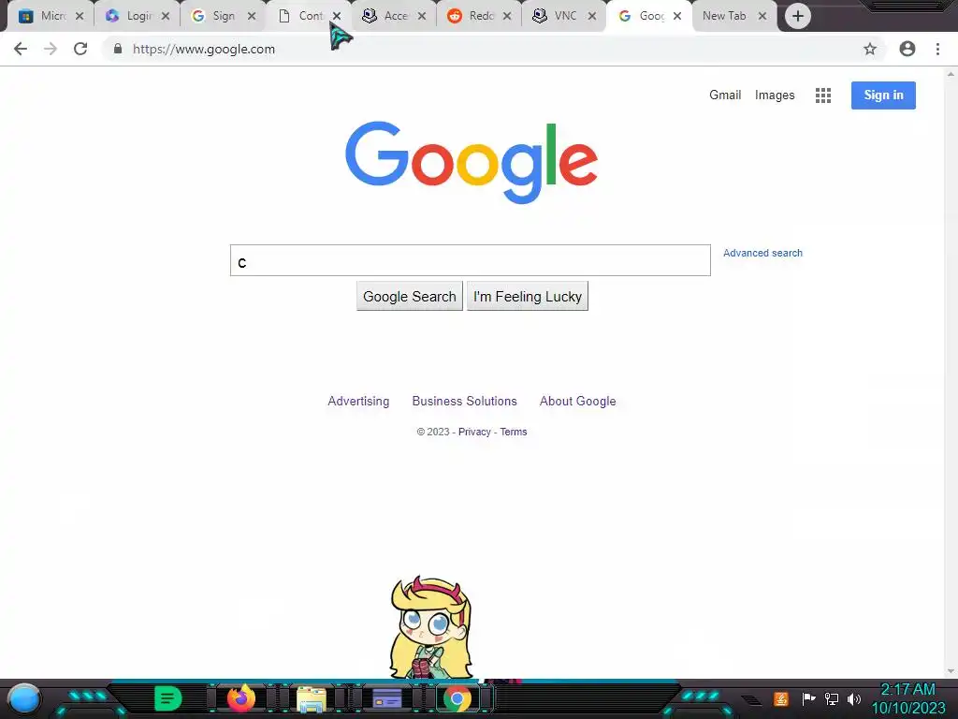Reload the Google page
The image size is (958, 719).
pos(80,49)
